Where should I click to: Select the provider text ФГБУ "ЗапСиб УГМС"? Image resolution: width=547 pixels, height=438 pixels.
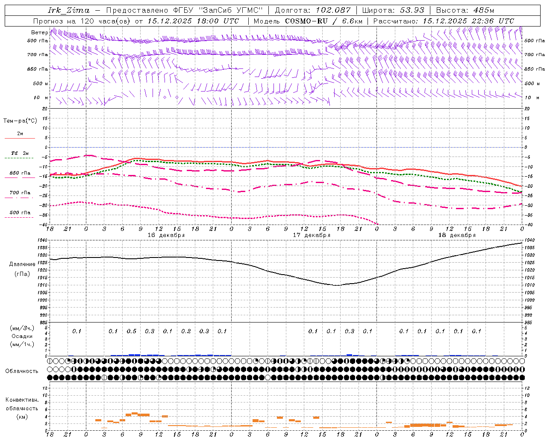point(218,10)
